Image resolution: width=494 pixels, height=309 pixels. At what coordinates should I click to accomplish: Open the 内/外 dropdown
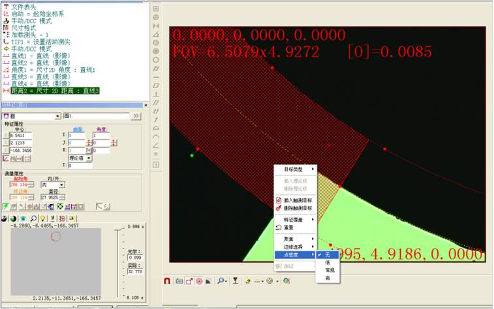(62, 185)
